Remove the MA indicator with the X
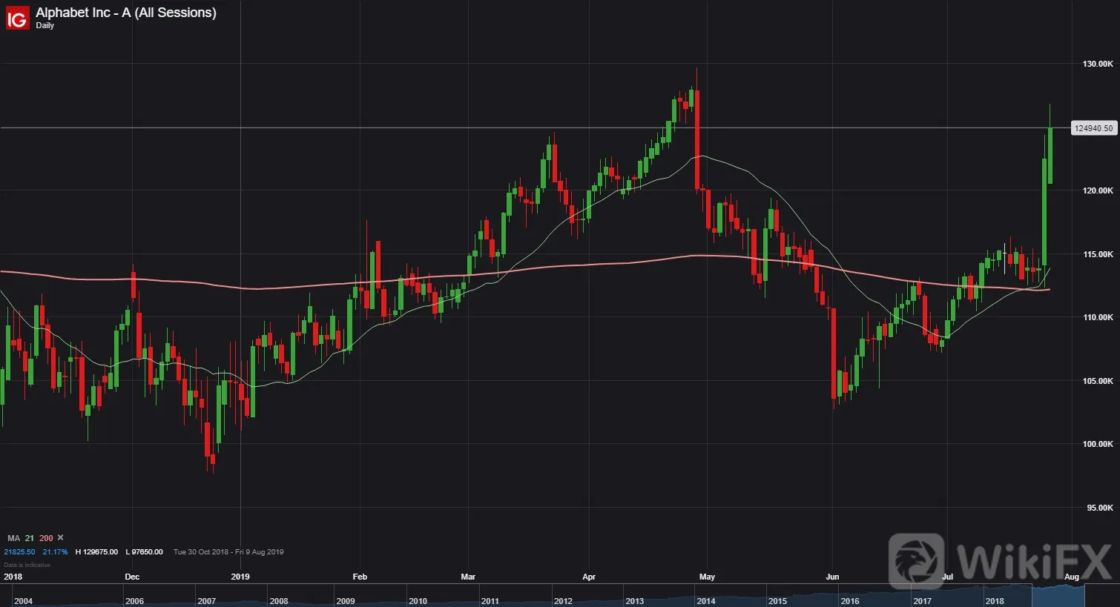The width and height of the screenshot is (1120, 607). 60,538
